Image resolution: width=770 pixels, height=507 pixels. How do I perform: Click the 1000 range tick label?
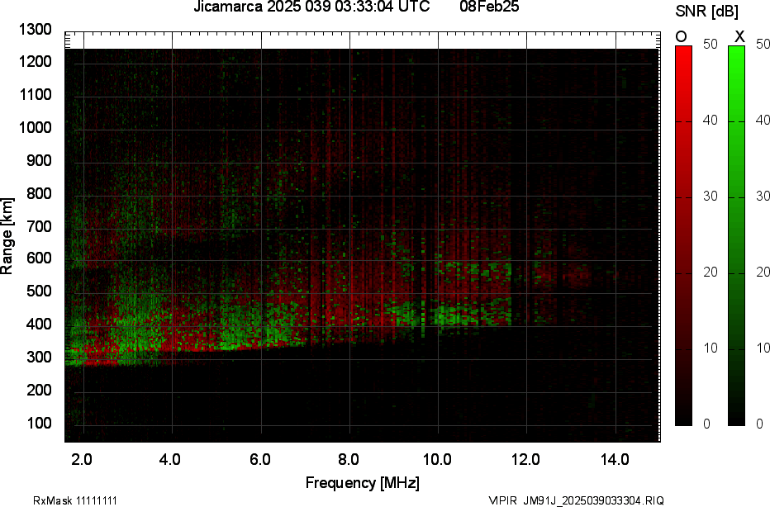(36, 128)
